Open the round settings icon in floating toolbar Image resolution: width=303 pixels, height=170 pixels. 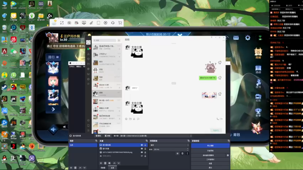pos(106,23)
